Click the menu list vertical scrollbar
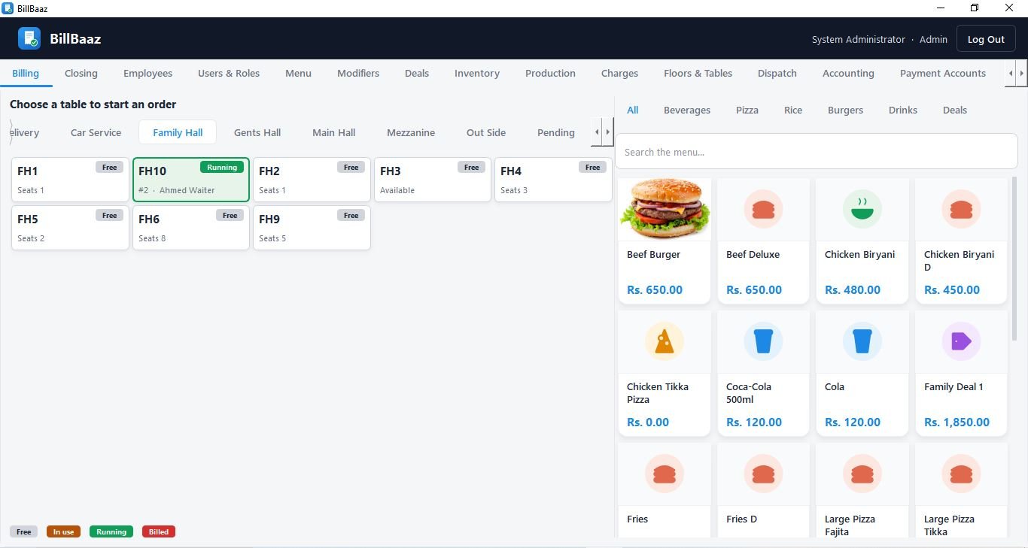Image resolution: width=1028 pixels, height=548 pixels. pos(1014,258)
